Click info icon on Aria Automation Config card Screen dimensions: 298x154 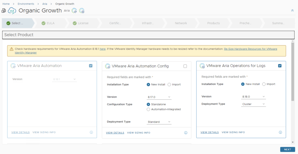(x=186, y=133)
